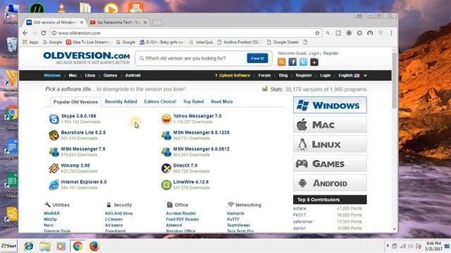Open TeamViewer under Networking
Image resolution: width=451 pixels, height=253 pixels.
click(238, 225)
